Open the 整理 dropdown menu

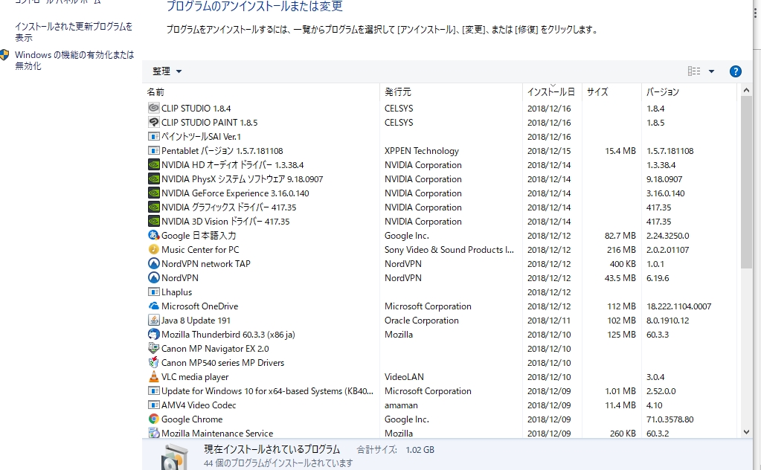[167, 71]
